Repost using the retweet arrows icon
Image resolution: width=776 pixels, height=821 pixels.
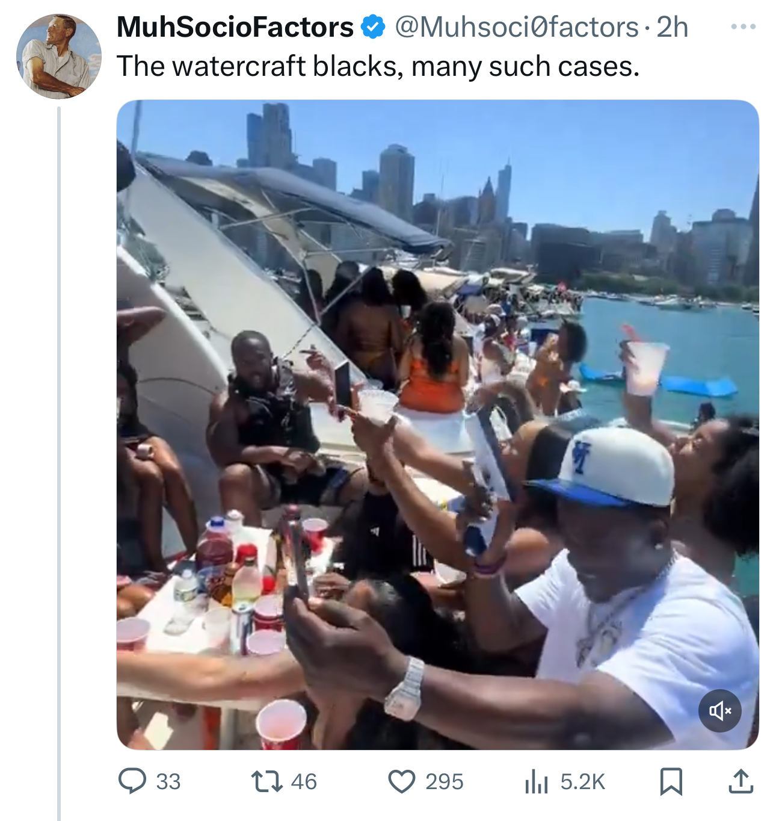(266, 781)
